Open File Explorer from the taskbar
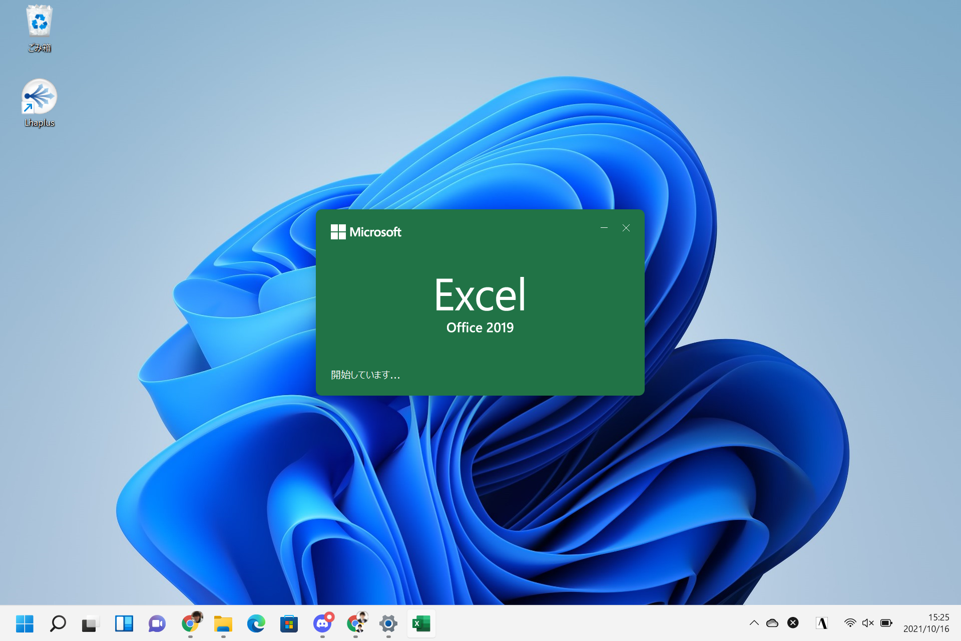Viewport: 961px width, 641px height. 223,623
